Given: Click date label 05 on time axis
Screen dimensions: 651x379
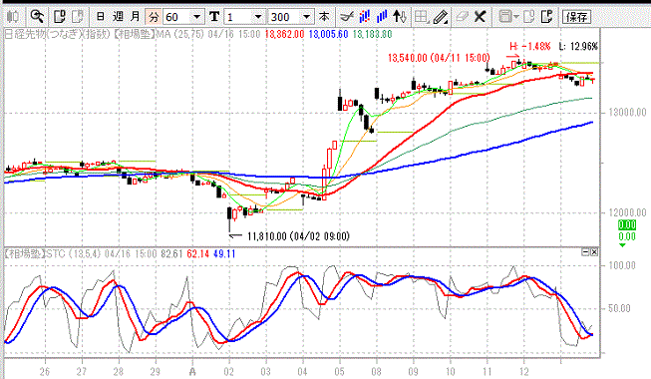Looking at the screenshot, I should click(340, 371).
